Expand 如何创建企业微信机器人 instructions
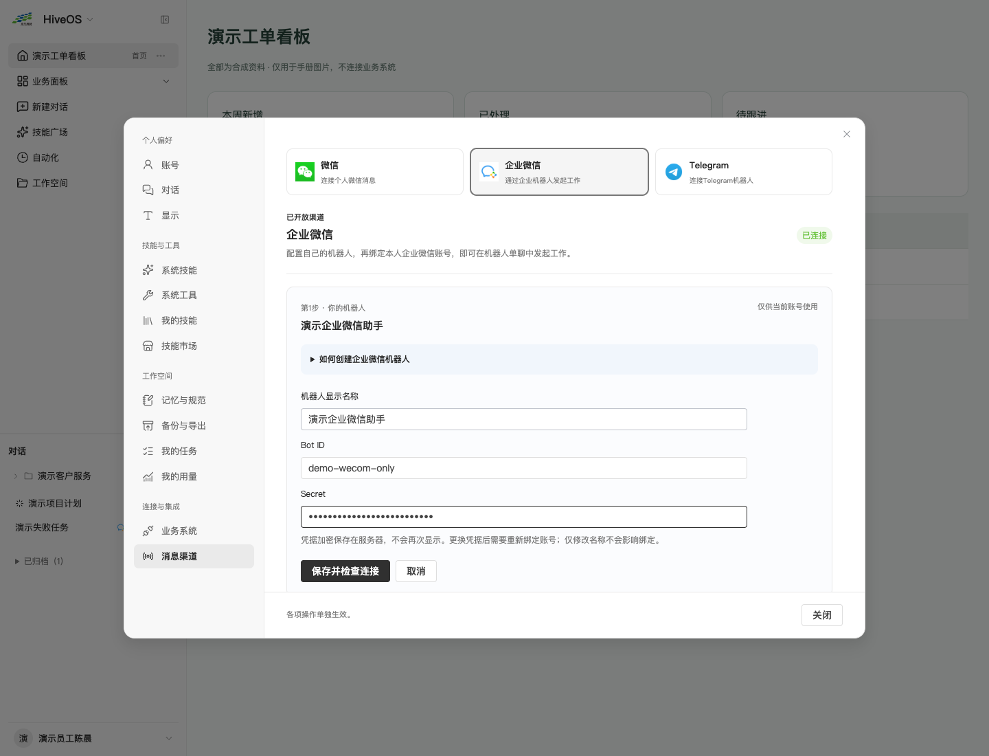989x756 pixels. coord(559,359)
